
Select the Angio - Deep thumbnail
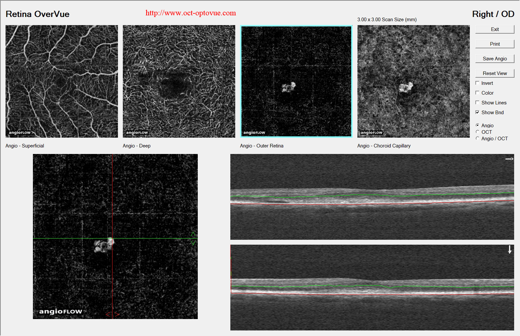tap(179, 81)
